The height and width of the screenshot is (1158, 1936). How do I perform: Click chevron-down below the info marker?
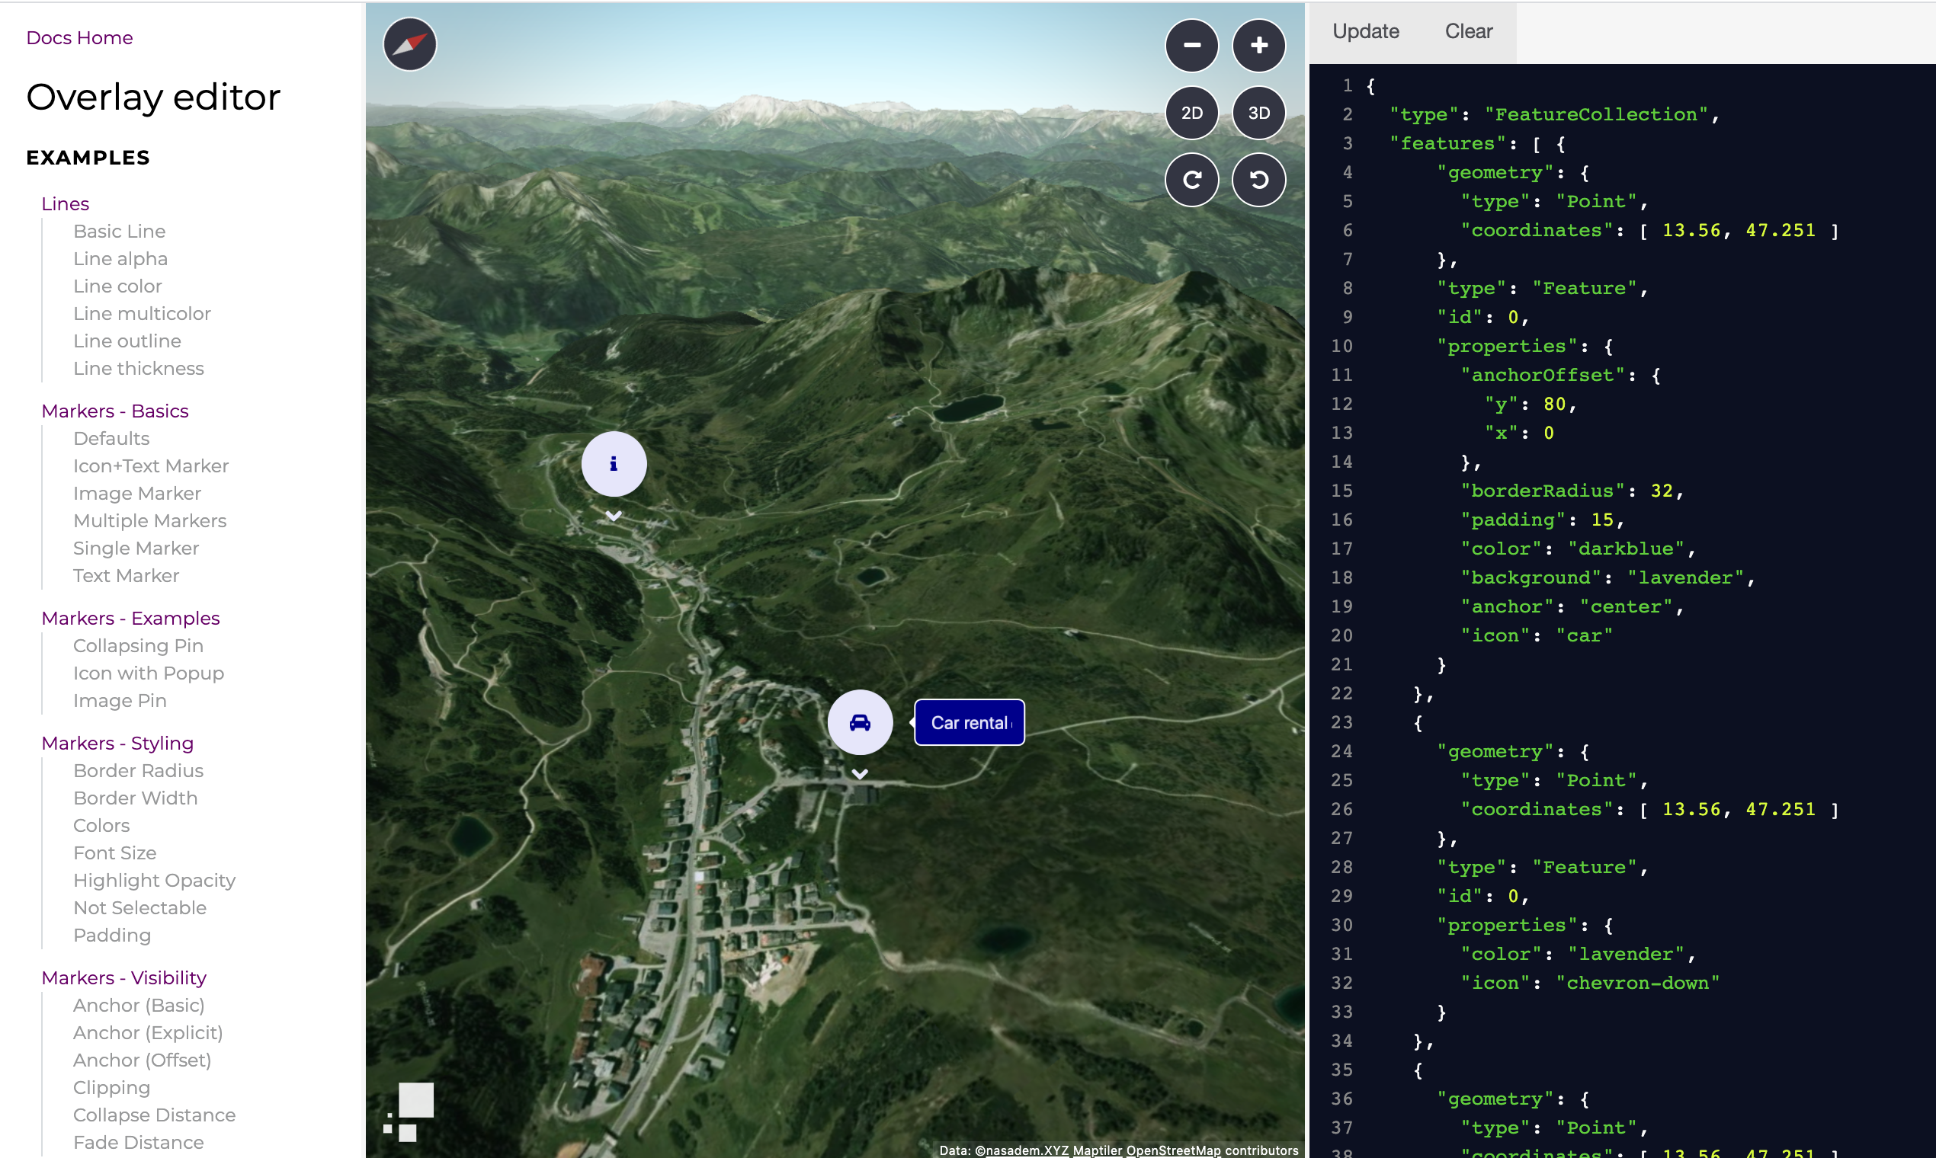point(614,516)
